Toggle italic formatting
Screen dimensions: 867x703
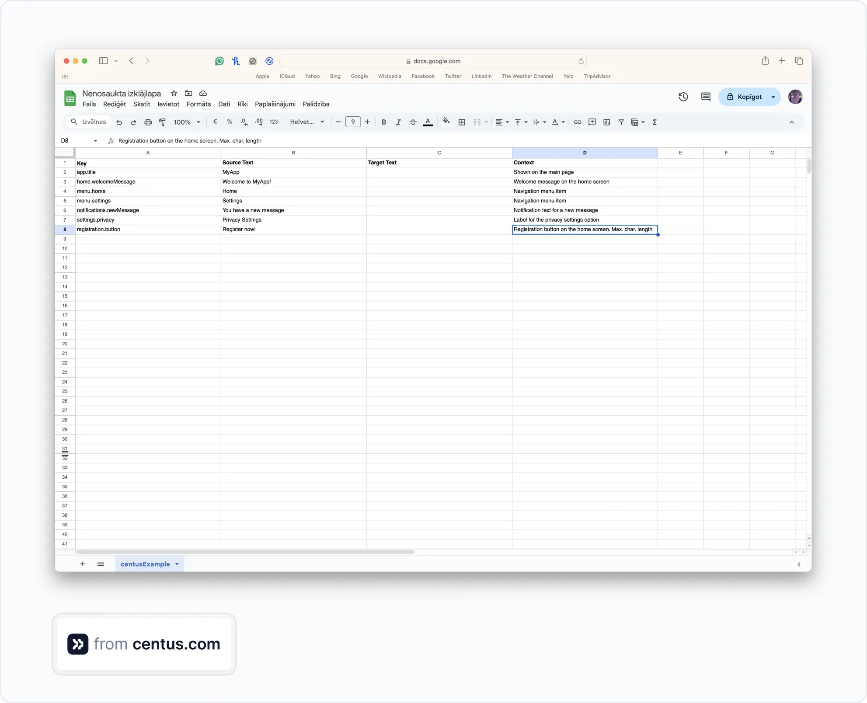tap(398, 122)
